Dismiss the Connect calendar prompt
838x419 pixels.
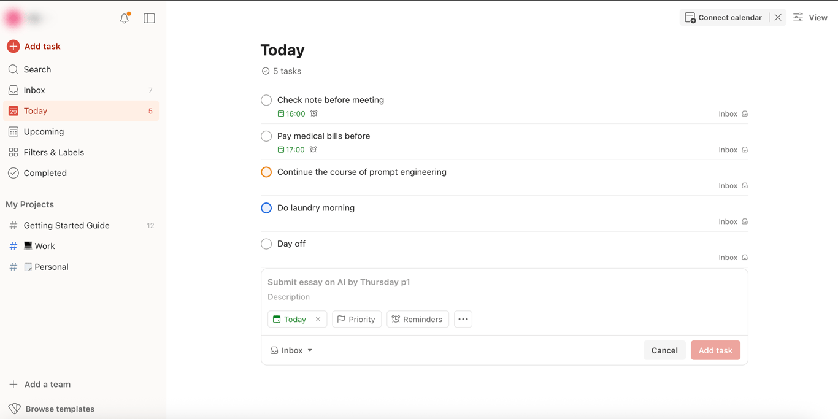click(x=778, y=18)
